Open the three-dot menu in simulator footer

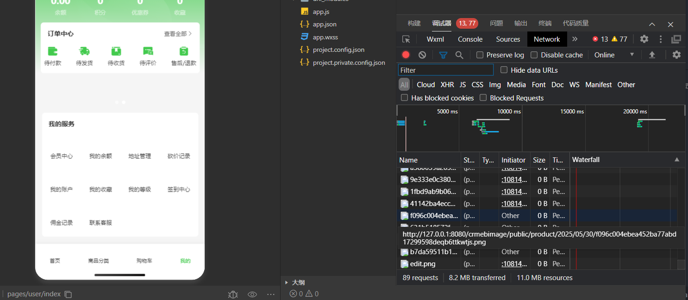(271, 294)
